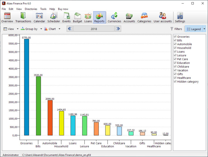This screenshot has width=208, height=157.
Task: Uncheck Pet Care in the legend
Action: [175, 59]
